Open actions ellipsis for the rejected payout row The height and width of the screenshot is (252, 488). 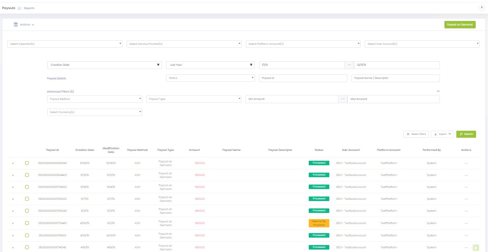466,223
